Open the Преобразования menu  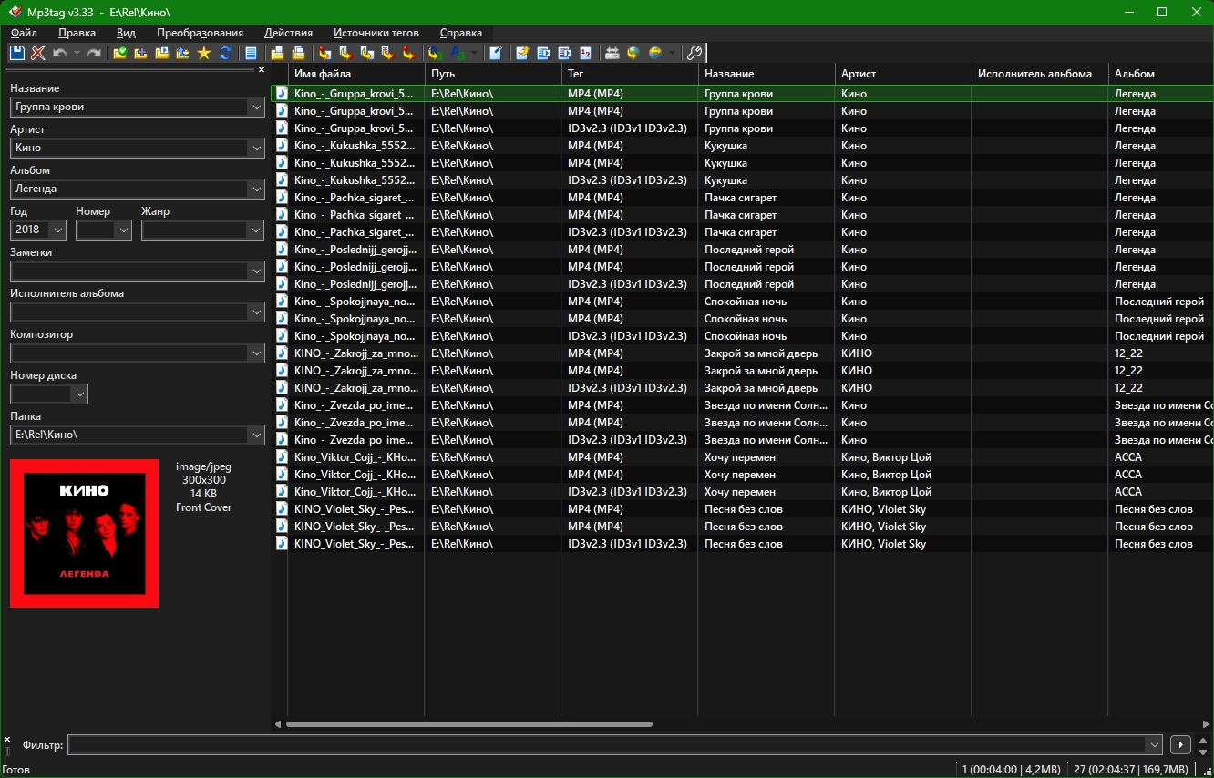[200, 33]
